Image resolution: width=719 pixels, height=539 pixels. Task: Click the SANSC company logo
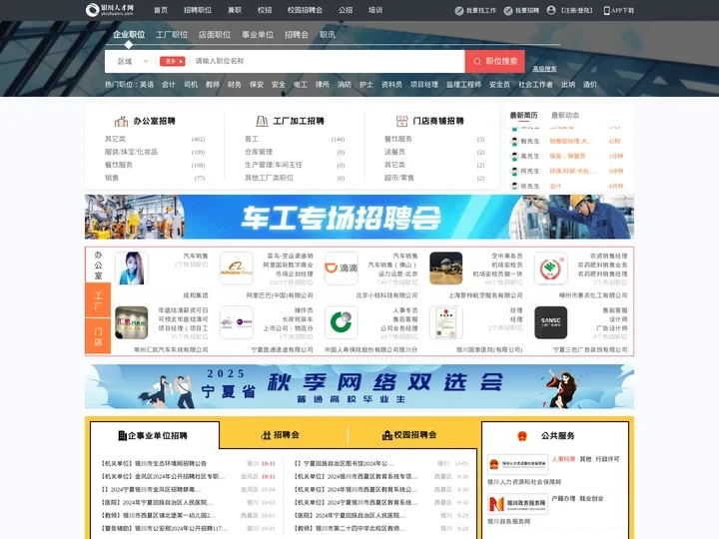pos(550,322)
